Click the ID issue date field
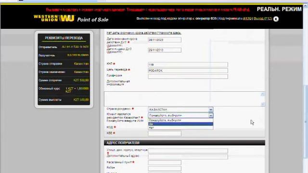308x173 pixels. point(165,50)
